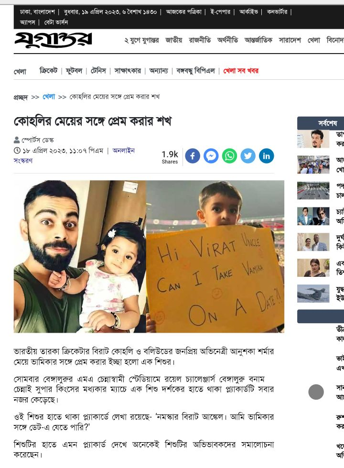Open রাজনীতি in main navigation
This screenshot has width=344, height=468.
tap(200, 40)
